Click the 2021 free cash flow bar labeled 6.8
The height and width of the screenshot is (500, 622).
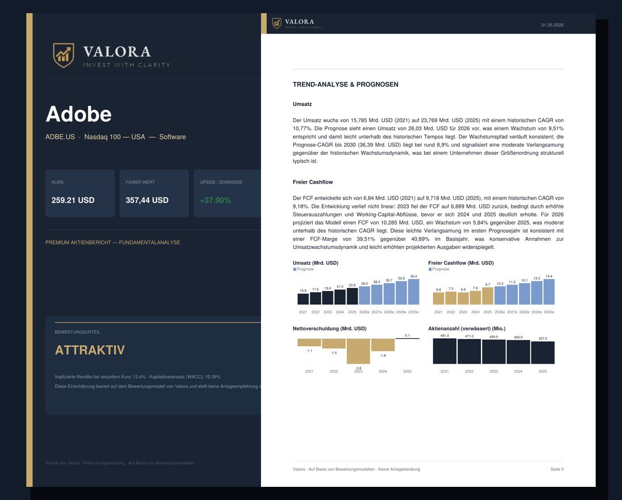438,299
